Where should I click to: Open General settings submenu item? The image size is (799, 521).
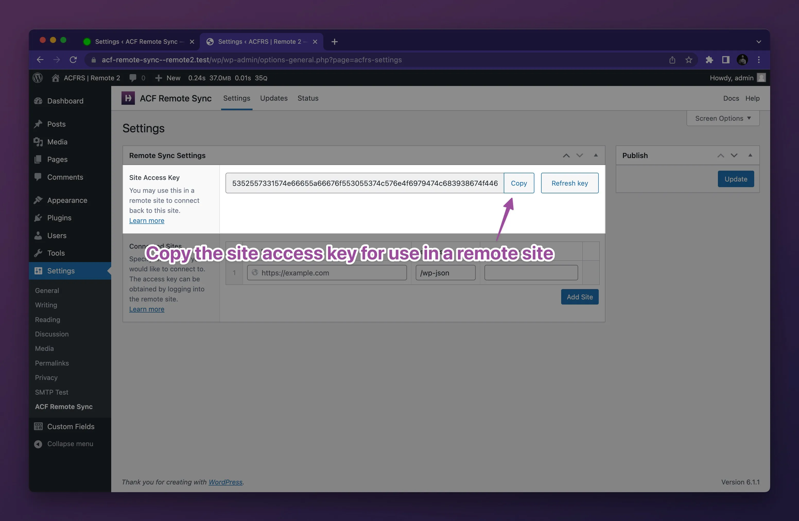point(47,290)
